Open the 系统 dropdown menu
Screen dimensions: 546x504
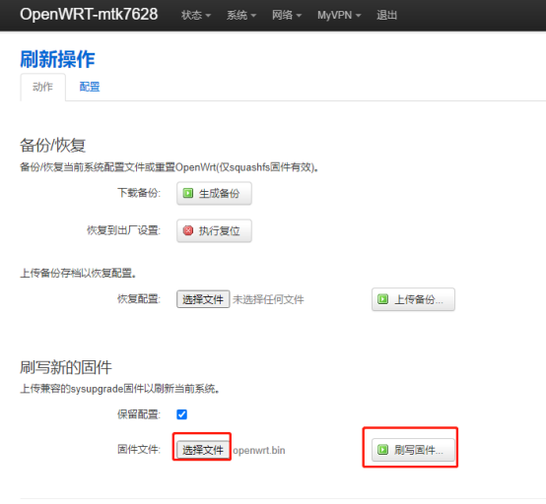coord(241,16)
